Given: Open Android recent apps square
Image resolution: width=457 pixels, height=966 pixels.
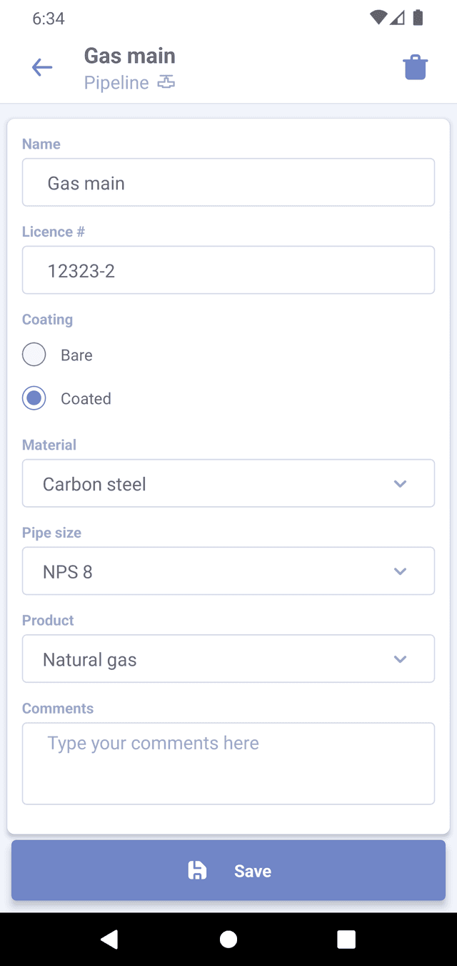Looking at the screenshot, I should coord(346,939).
